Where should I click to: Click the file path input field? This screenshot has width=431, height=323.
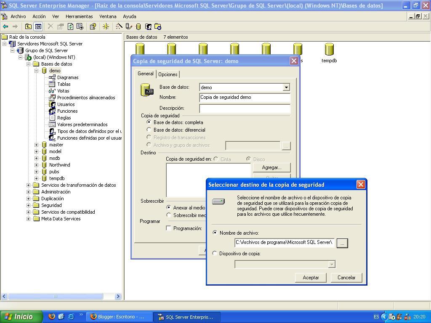click(285, 243)
